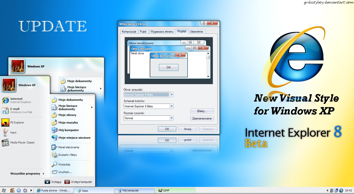
Task: Expand Moje bieżące dokumenty submenu in front menu
Action: tap(92, 107)
